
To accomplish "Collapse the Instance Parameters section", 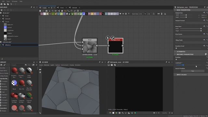I will point(175,54).
